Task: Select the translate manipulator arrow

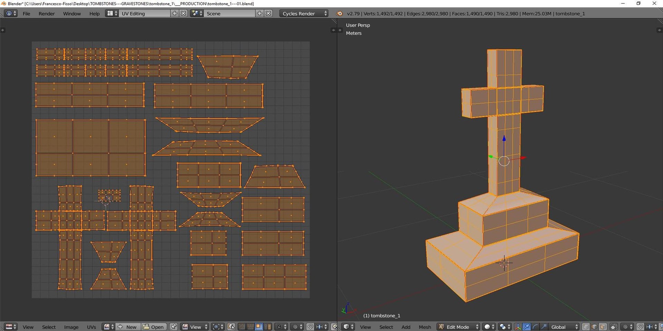Action: 526,327
